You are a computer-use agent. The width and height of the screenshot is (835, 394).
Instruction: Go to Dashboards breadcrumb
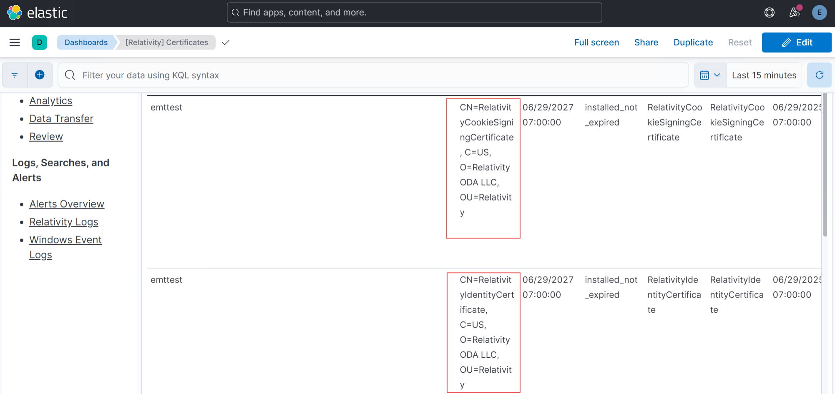click(86, 43)
